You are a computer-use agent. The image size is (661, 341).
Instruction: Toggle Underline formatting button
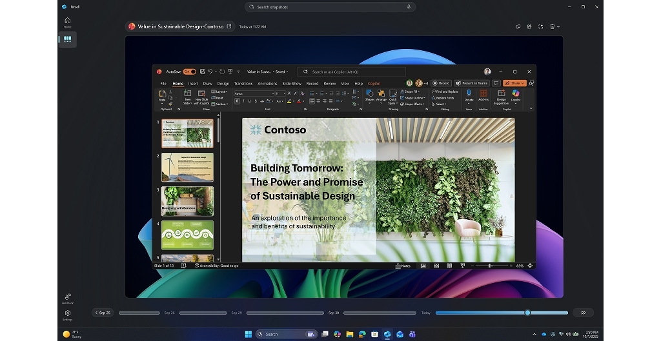click(249, 101)
